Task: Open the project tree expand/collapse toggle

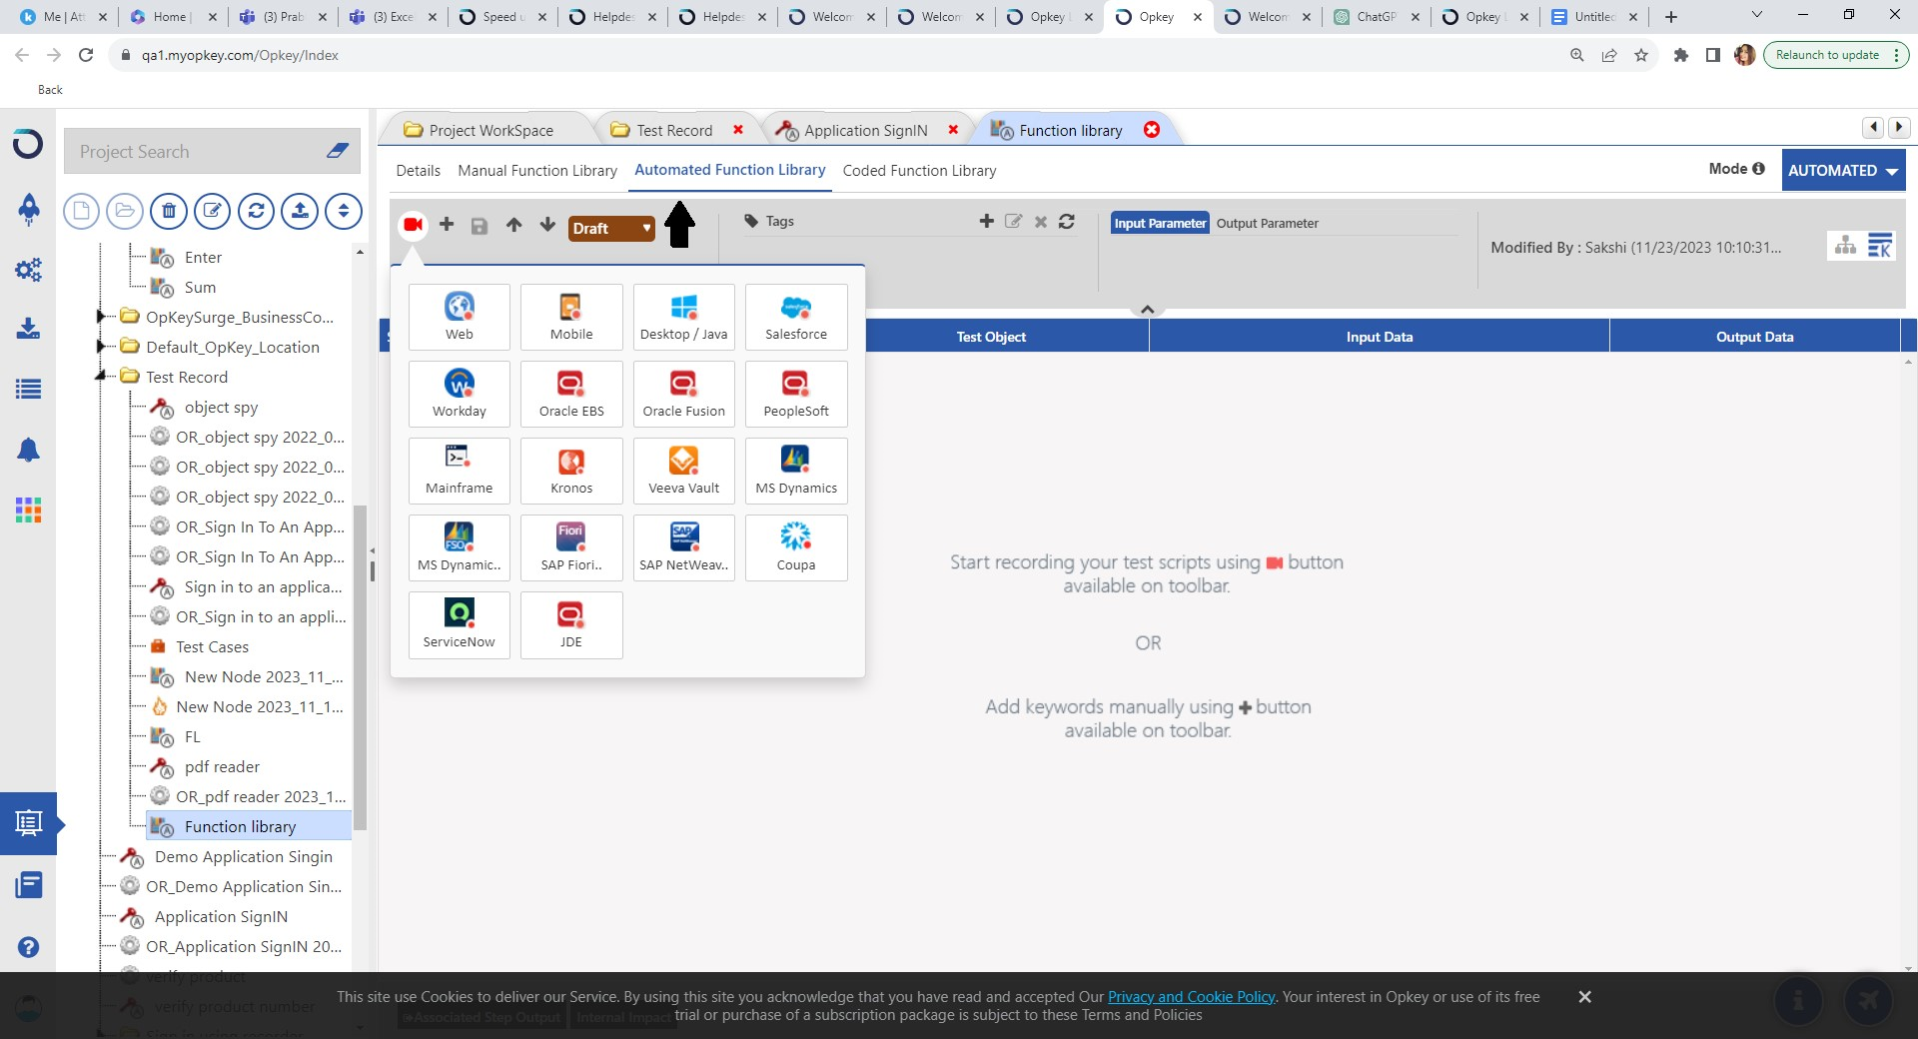Action: [344, 211]
